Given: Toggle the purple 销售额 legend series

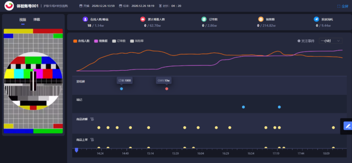Looking at the screenshot, I should [x=101, y=41].
